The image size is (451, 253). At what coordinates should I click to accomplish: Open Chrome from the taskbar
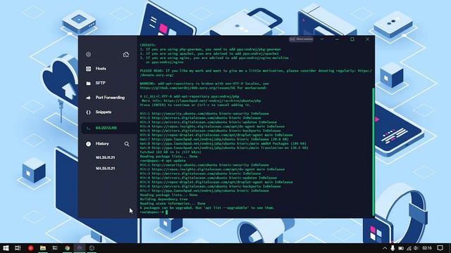pyautogui.click(x=68, y=248)
